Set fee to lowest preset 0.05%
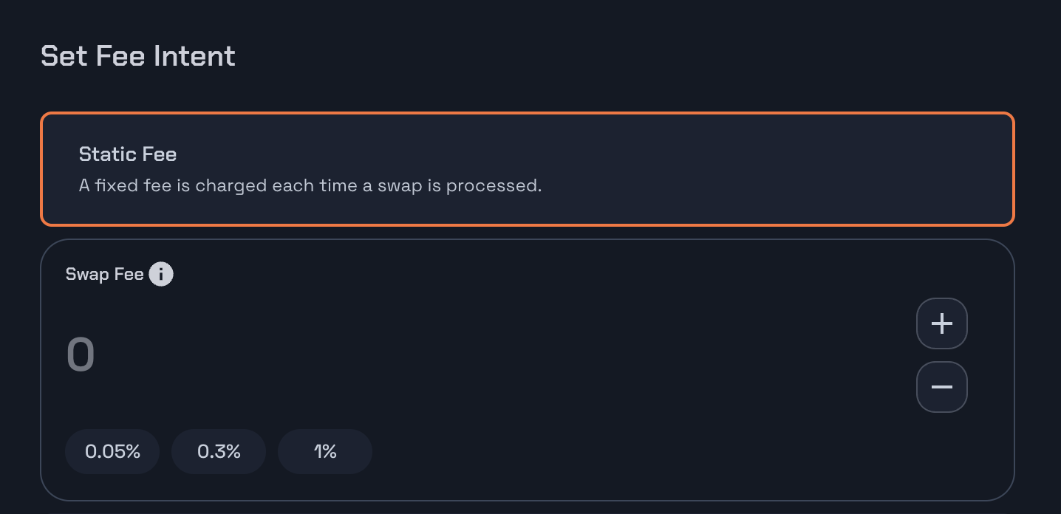 click(x=112, y=451)
